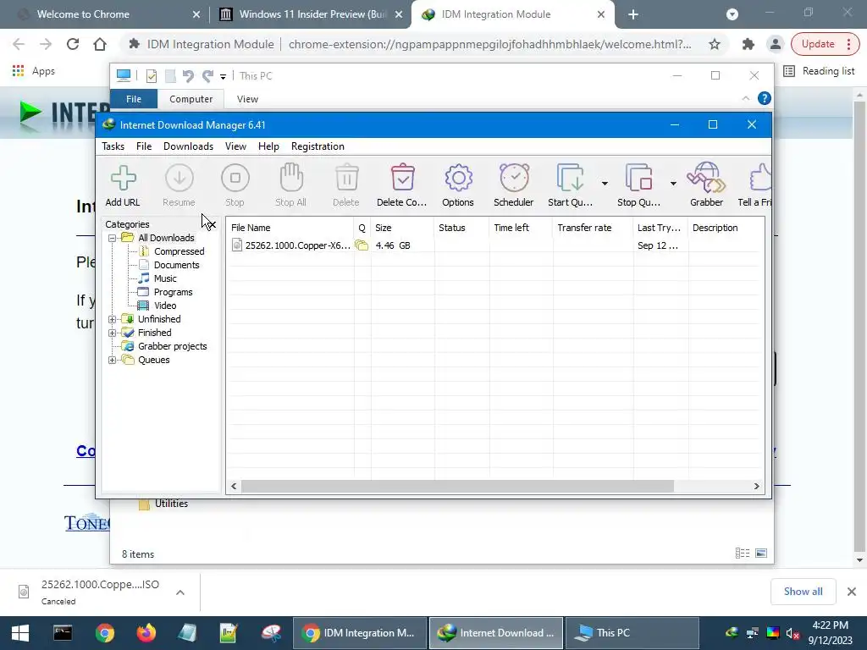This screenshot has height=650, width=867.
Task: Click Show all downloads button
Action: (x=803, y=592)
